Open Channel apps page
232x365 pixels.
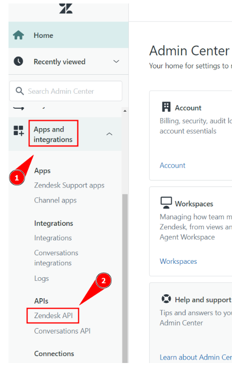point(55,200)
